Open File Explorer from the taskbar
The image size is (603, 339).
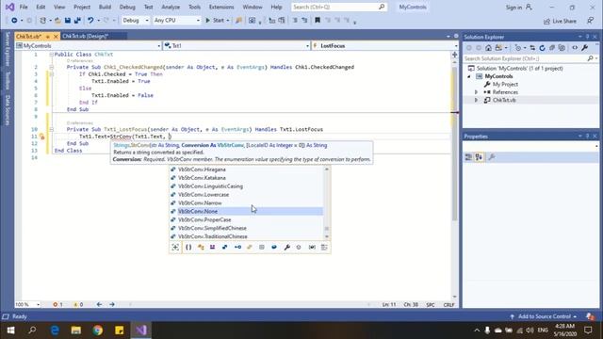pyautogui.click(x=76, y=330)
